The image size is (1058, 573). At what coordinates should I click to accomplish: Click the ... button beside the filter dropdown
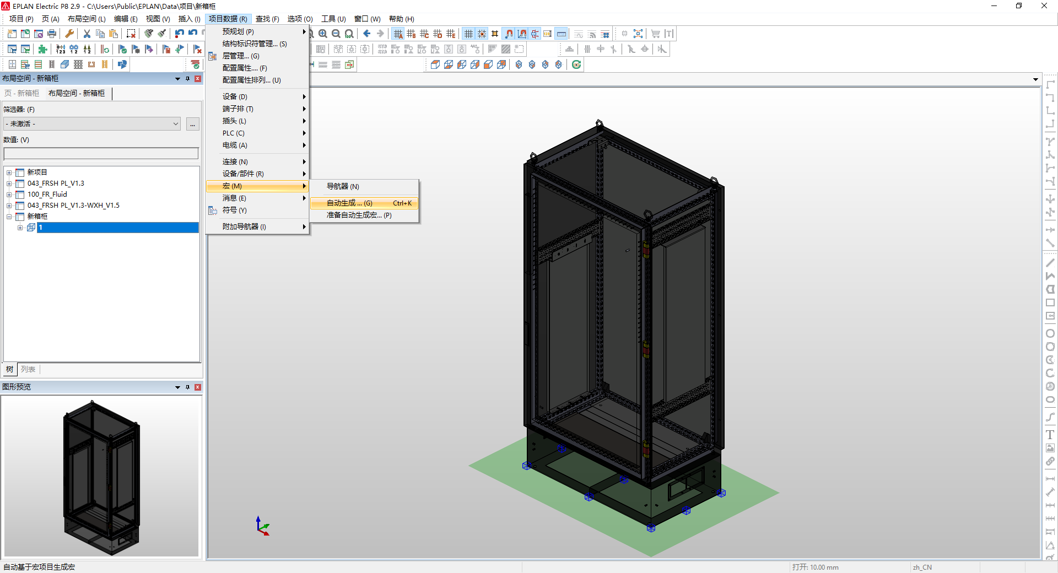coord(192,124)
